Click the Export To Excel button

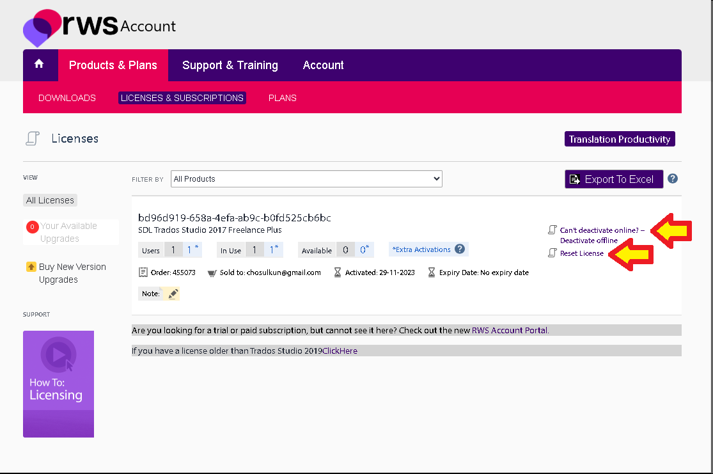coord(613,178)
